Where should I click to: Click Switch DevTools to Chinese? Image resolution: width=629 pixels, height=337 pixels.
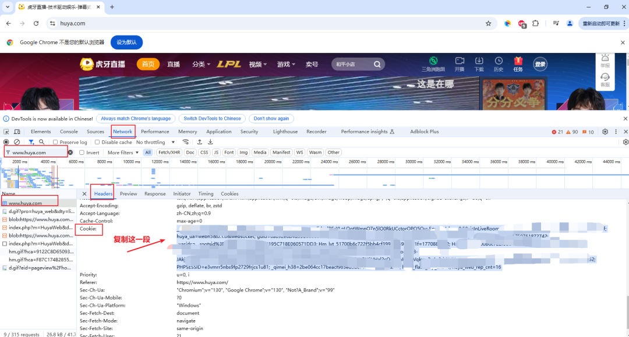[x=212, y=119]
